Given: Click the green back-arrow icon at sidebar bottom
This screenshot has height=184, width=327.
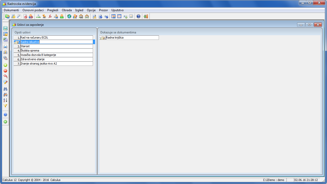Looking at the screenshot, I should tap(5, 122).
